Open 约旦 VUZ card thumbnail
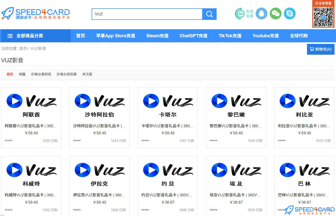Screen dimensions: 336x216 [168, 174]
